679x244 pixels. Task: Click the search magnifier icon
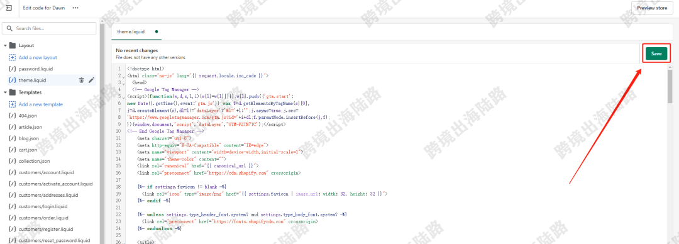[x=9, y=28]
